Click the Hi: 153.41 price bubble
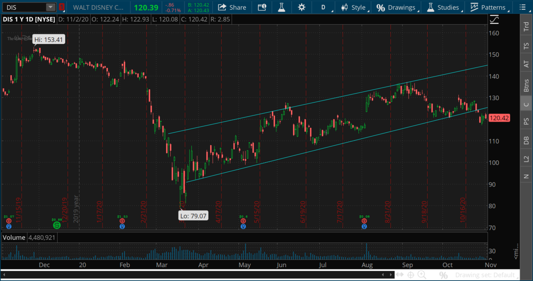 click(50, 40)
